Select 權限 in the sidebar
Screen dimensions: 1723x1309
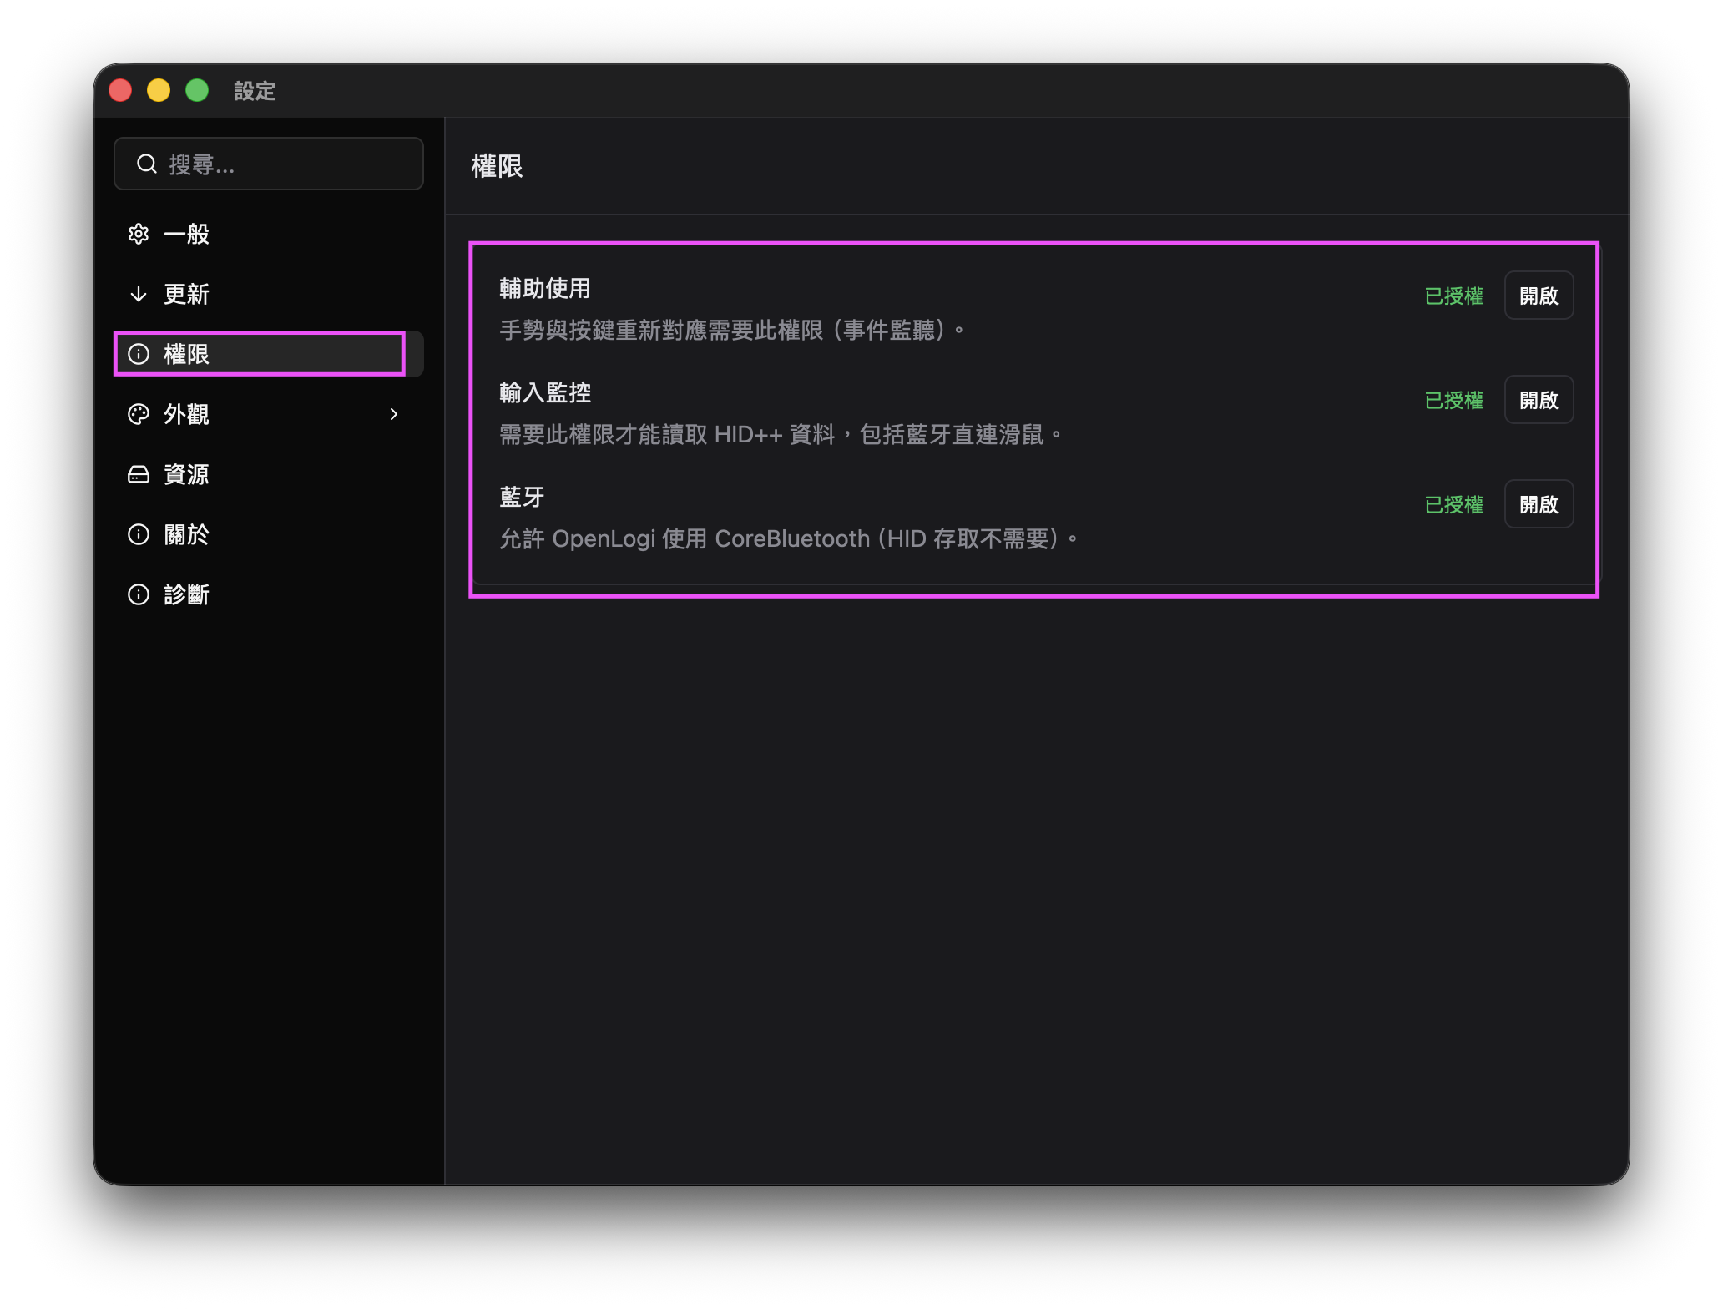click(269, 354)
